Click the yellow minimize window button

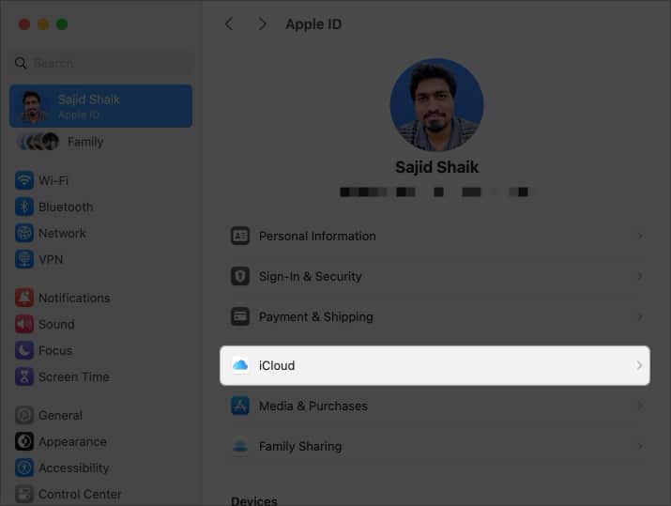click(x=43, y=24)
